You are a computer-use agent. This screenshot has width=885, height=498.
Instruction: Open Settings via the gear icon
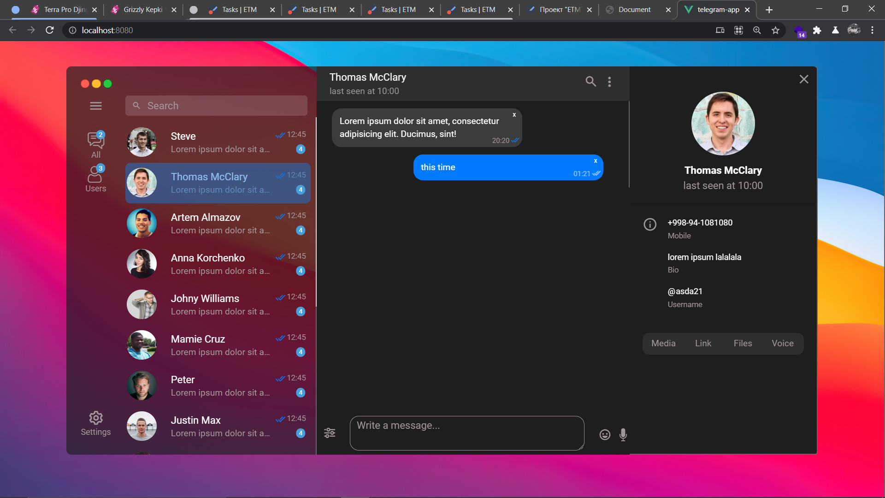point(96,417)
